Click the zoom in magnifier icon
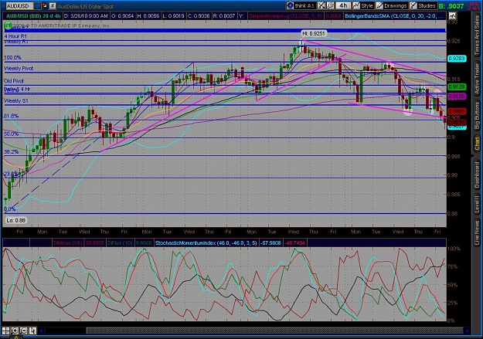Image resolution: width=483 pixels, height=339 pixels. (x=15, y=331)
